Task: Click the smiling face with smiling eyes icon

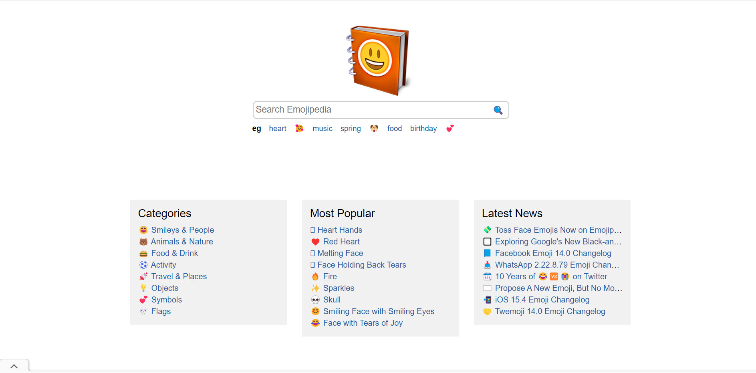Action: [x=315, y=311]
